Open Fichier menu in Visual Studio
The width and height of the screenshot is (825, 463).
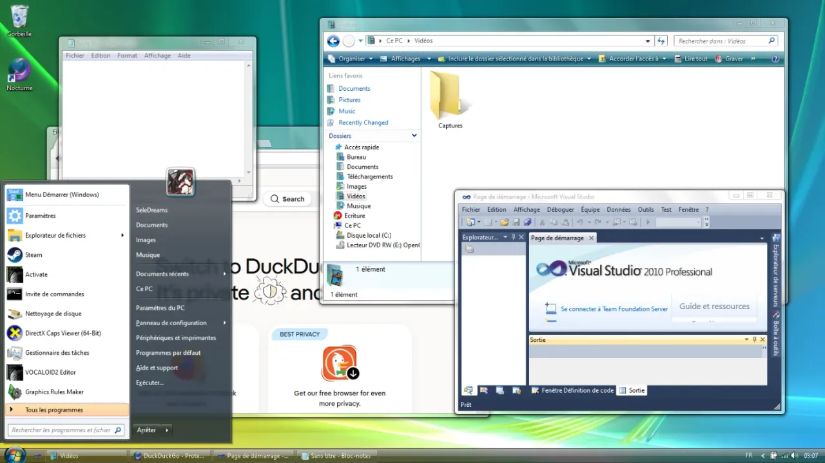click(471, 209)
